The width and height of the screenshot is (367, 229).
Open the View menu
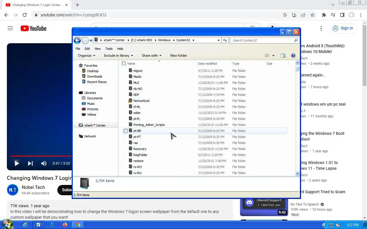(x=97, y=49)
